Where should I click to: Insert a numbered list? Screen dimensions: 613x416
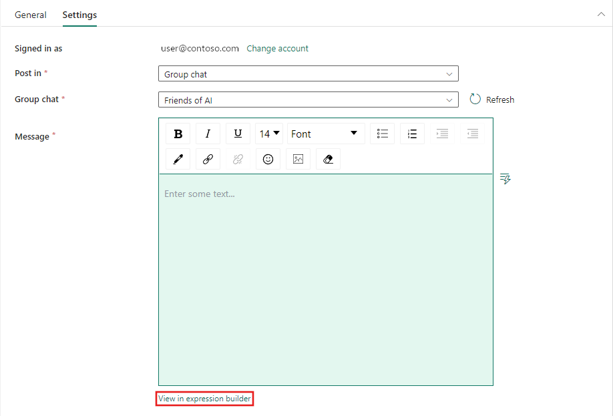(x=412, y=134)
